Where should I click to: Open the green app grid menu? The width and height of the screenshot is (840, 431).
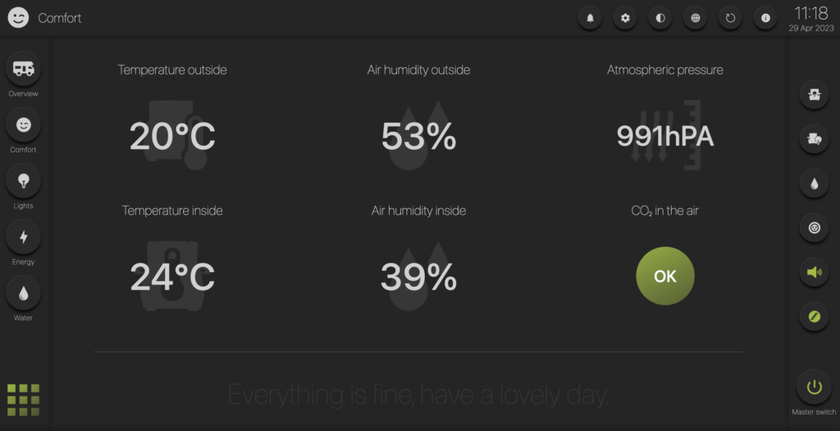pyautogui.click(x=23, y=400)
